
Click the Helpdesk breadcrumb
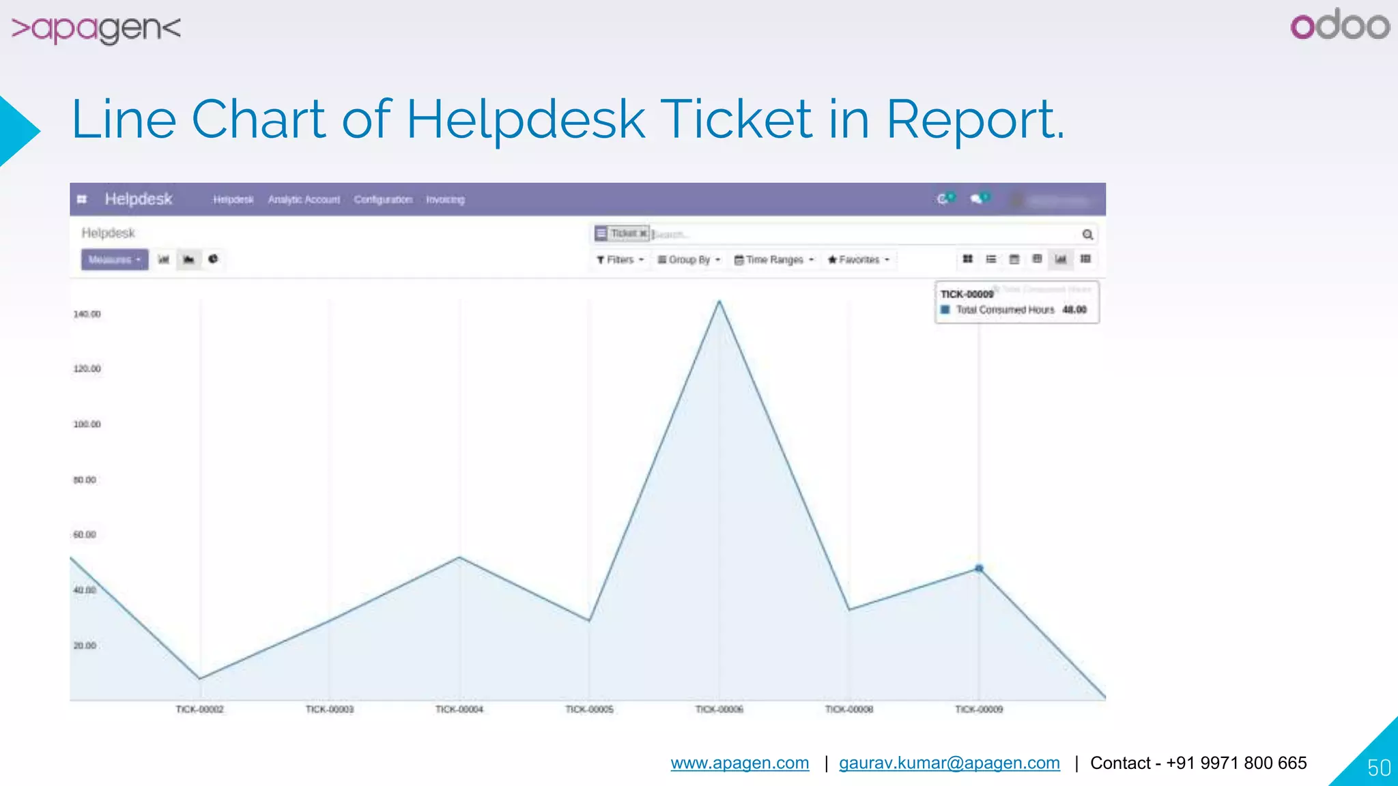click(109, 233)
